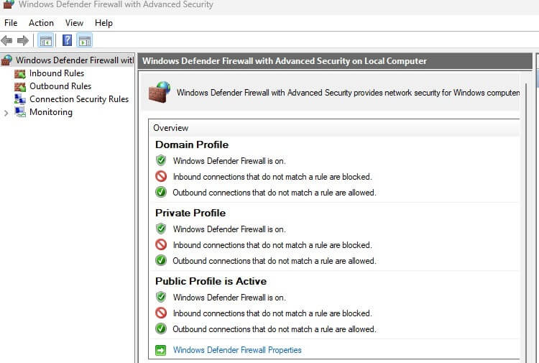Open Help via the blue question mark icon
Image resolution: width=539 pixels, height=363 pixels.
point(67,40)
